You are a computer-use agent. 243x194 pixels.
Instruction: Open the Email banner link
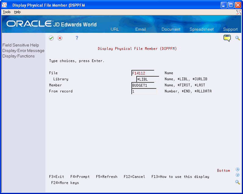tap(141, 29)
